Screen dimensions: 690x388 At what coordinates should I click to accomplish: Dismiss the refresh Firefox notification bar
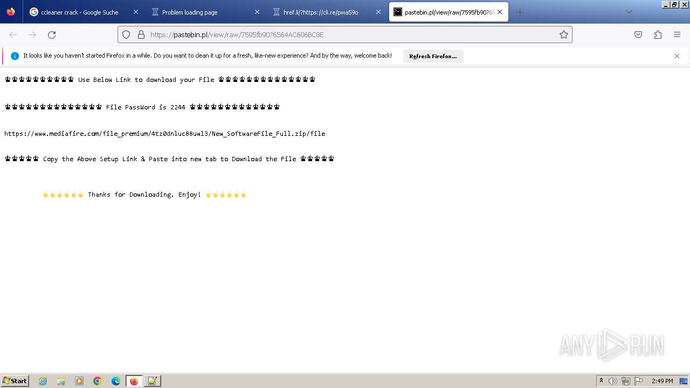677,56
